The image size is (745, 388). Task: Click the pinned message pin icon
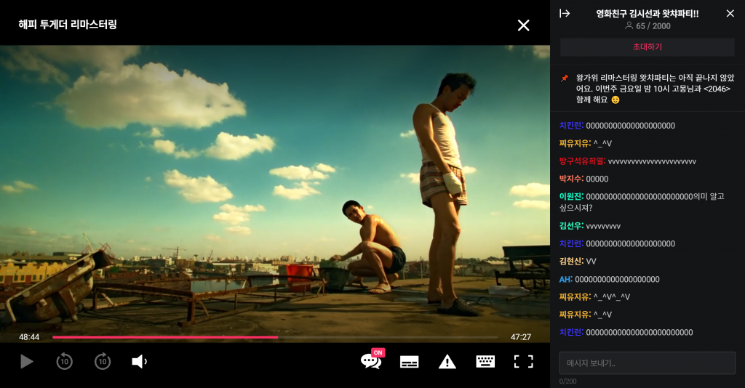[x=565, y=78]
